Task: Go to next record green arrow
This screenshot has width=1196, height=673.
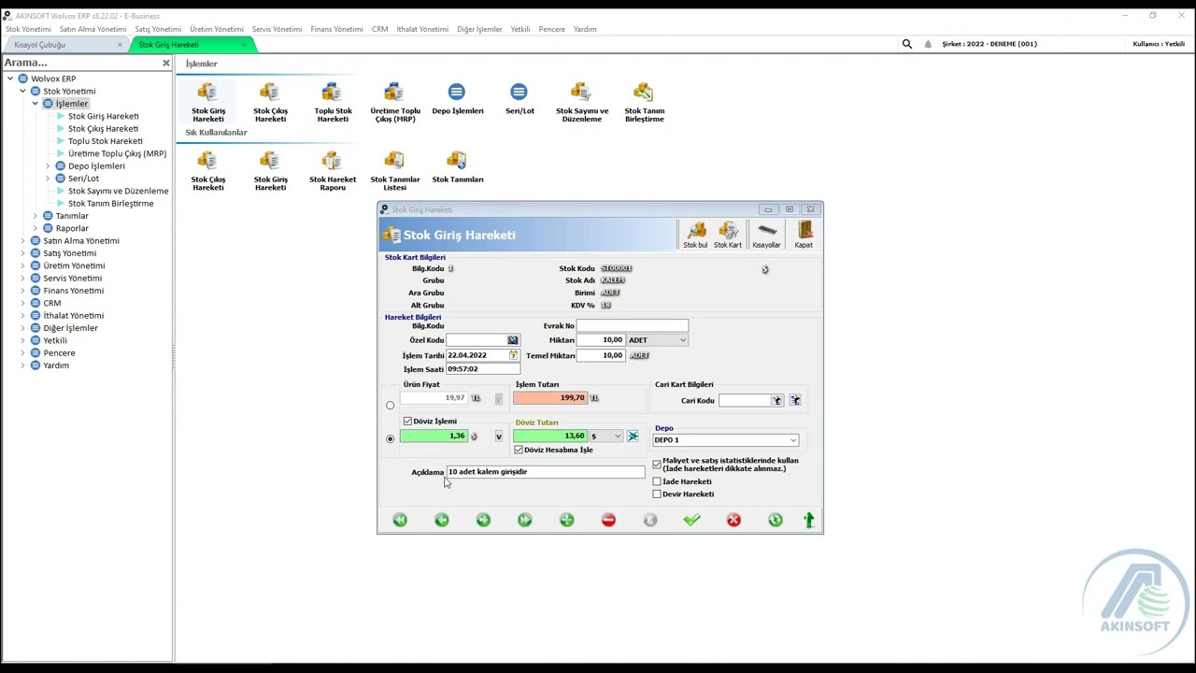Action: pos(483,520)
